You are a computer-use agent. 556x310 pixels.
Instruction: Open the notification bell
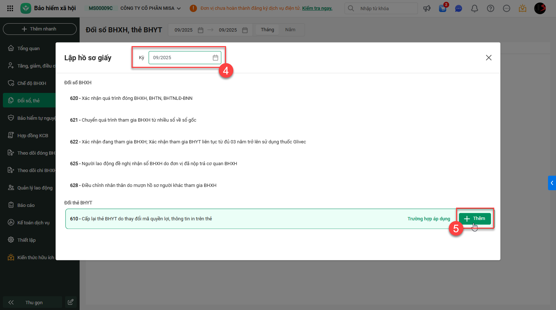click(475, 8)
